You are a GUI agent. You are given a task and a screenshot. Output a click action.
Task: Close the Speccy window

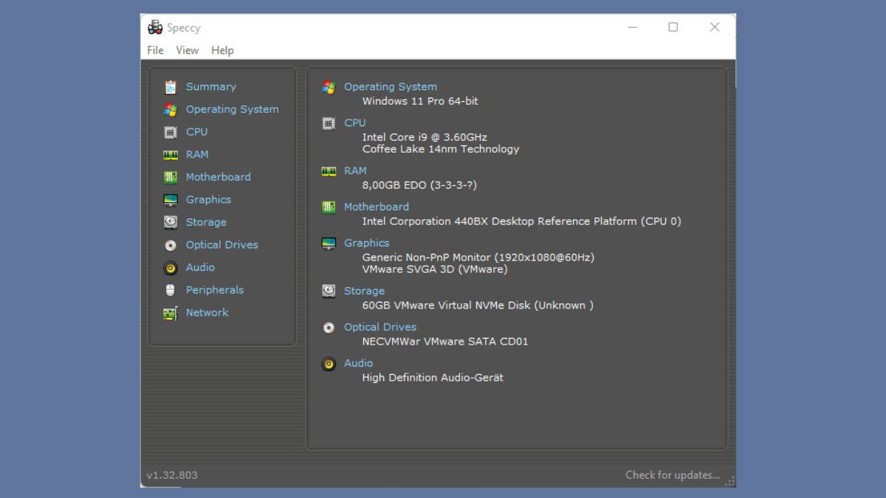tap(715, 27)
